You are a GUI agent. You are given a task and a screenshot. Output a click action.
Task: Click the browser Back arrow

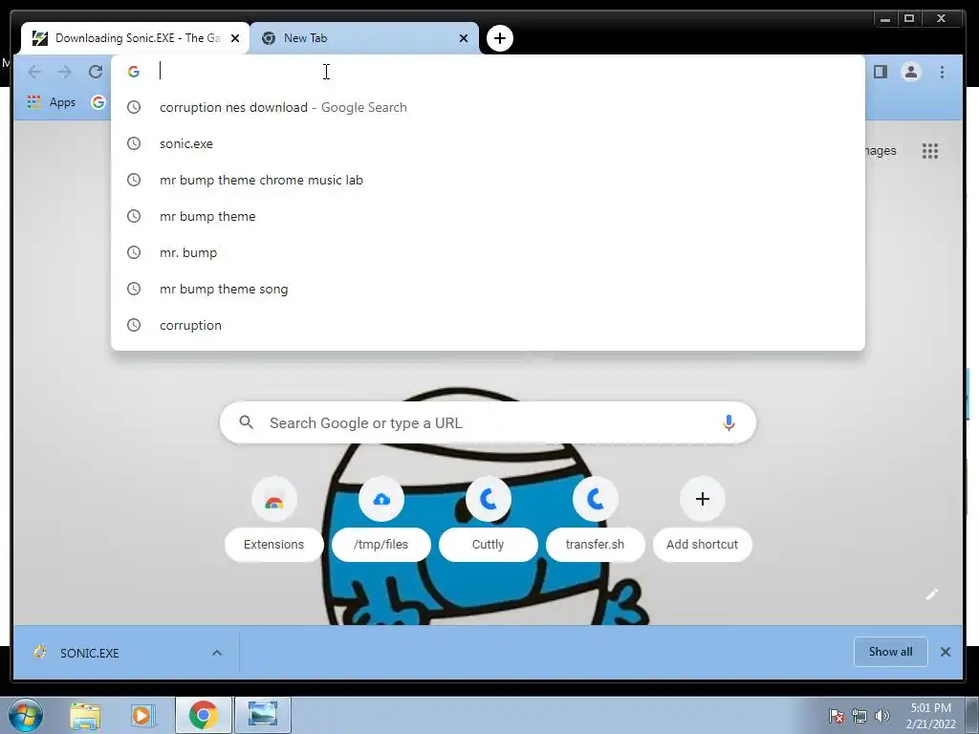[x=34, y=72]
